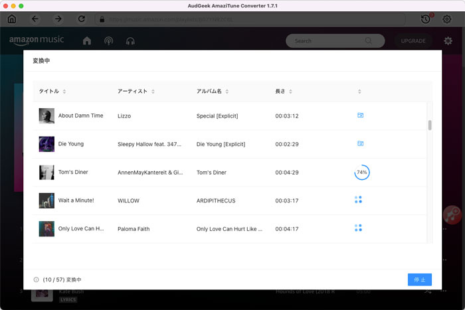Sort table by 長さ column
465x310 pixels.
click(291, 92)
